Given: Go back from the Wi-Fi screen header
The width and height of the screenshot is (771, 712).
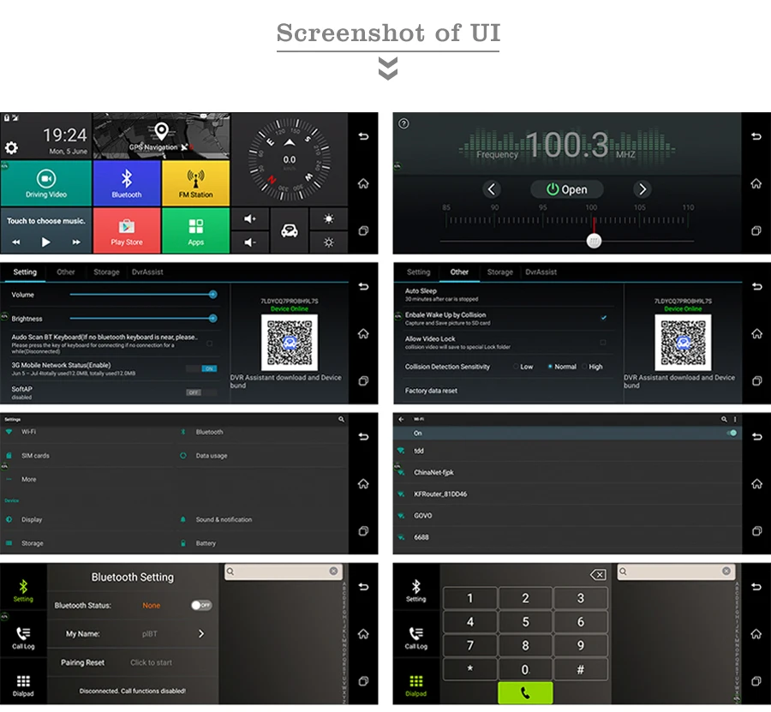Looking at the screenshot, I should tap(401, 420).
